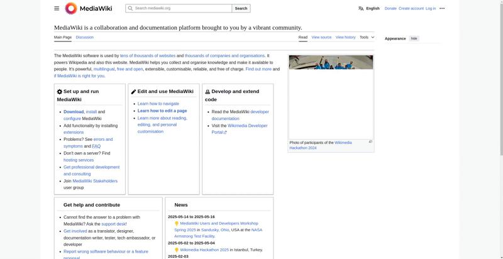Hide the Appearance panel
Image resolution: width=503 pixels, height=259 pixels.
[x=414, y=38]
